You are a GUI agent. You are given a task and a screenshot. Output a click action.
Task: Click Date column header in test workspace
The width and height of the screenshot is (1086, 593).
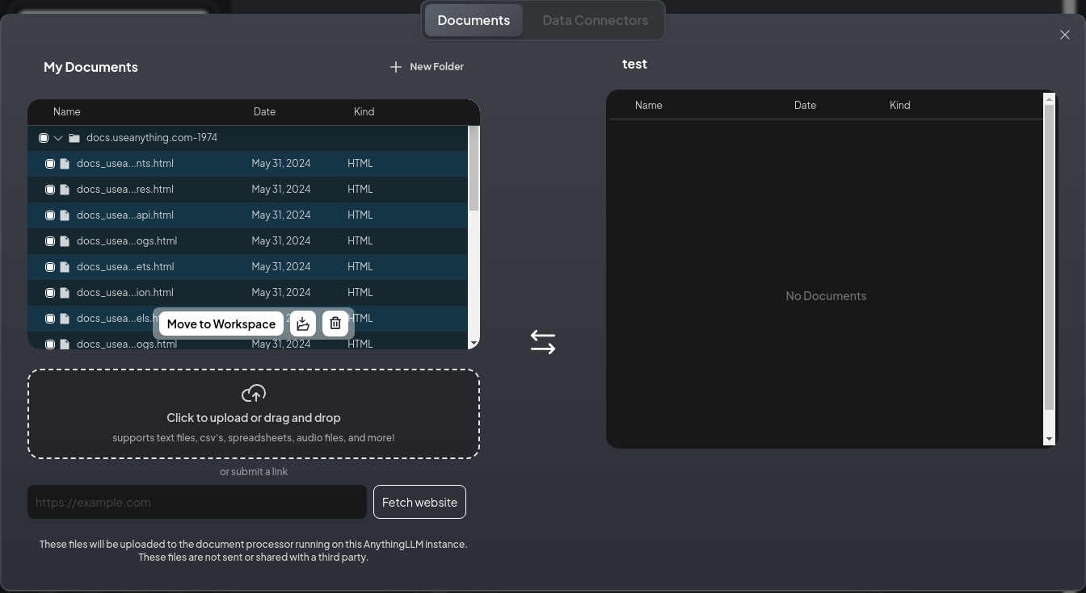805,105
